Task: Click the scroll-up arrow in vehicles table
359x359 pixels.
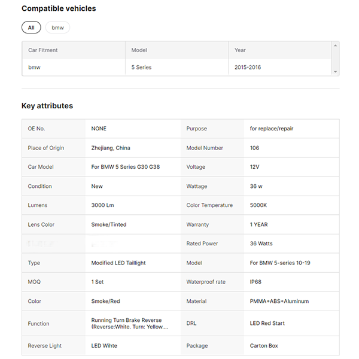Action: pyautogui.click(x=336, y=45)
